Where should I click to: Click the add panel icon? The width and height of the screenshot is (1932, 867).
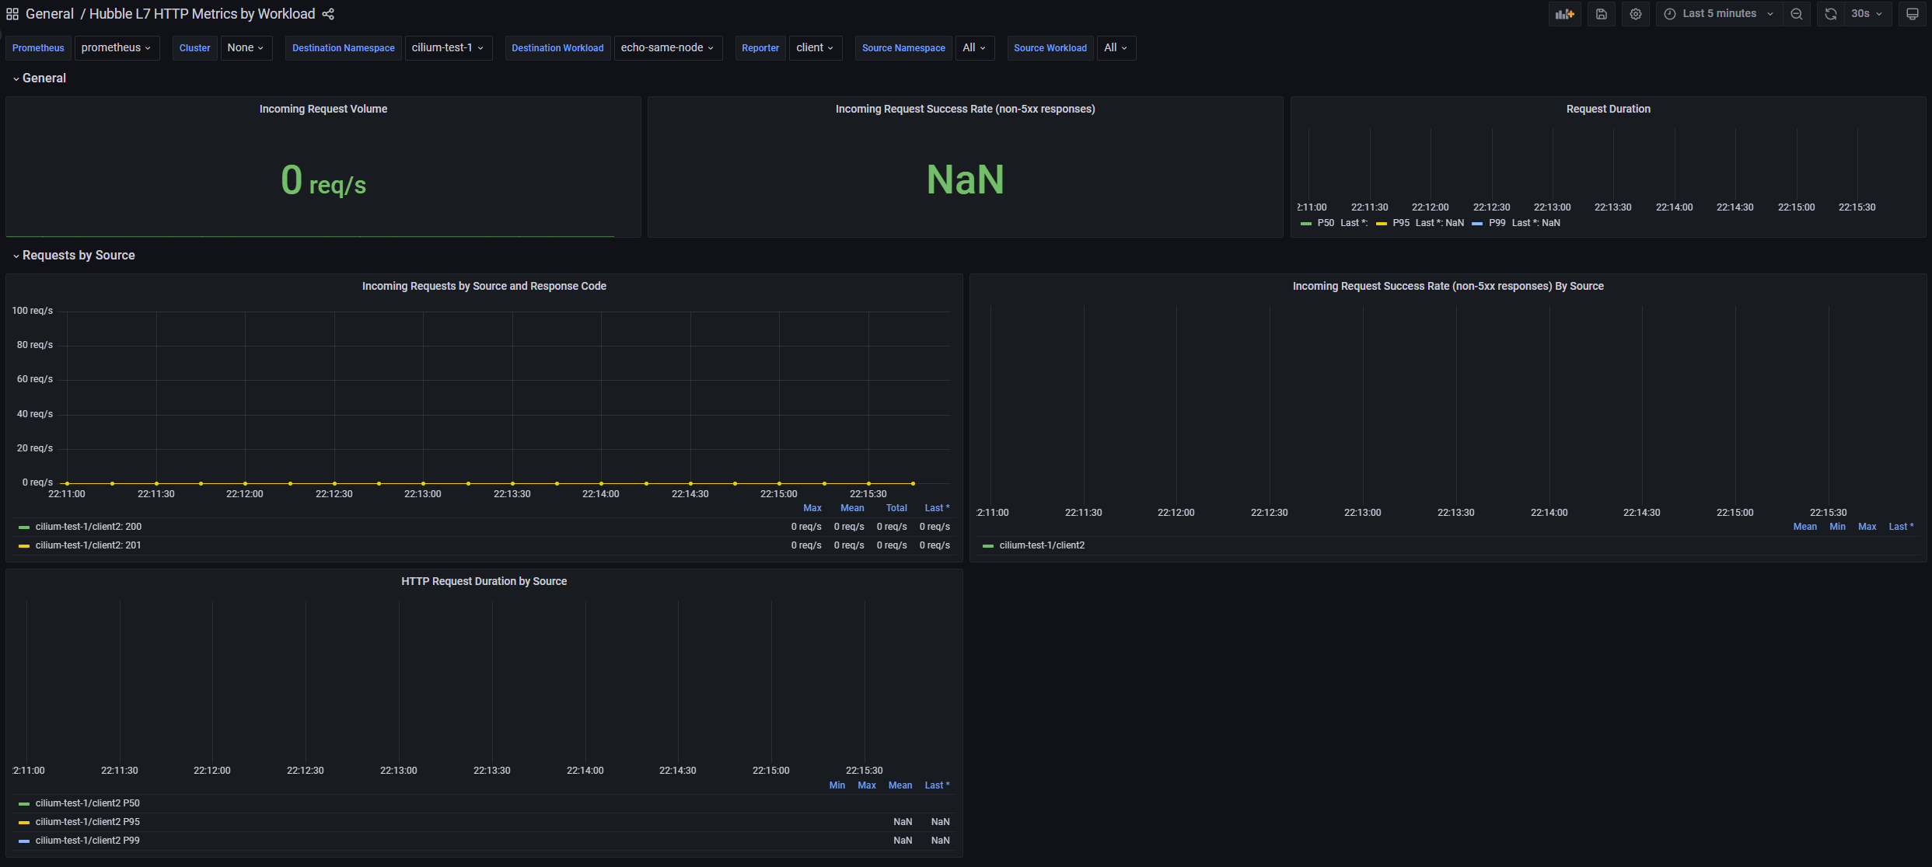[x=1564, y=14]
